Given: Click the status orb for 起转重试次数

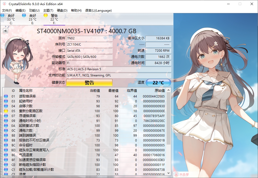Looking at the screenshot, I should pos(6,126).
